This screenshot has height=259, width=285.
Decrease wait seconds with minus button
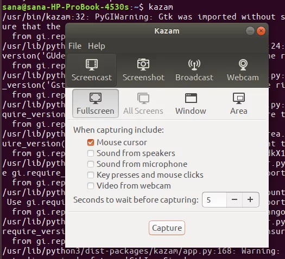pos(235,200)
